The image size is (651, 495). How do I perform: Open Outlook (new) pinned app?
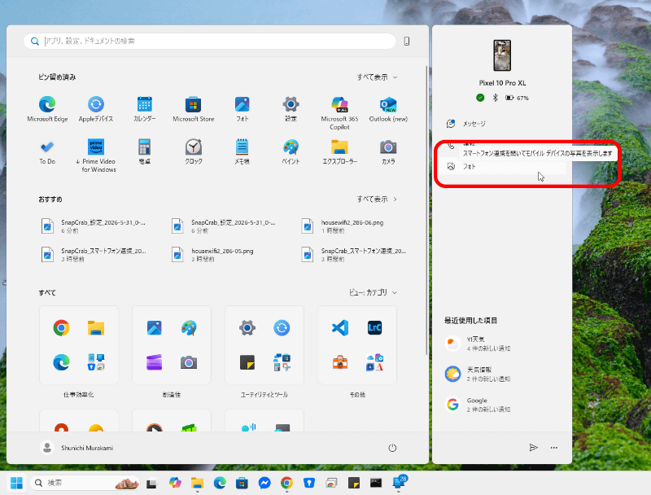[x=388, y=109]
